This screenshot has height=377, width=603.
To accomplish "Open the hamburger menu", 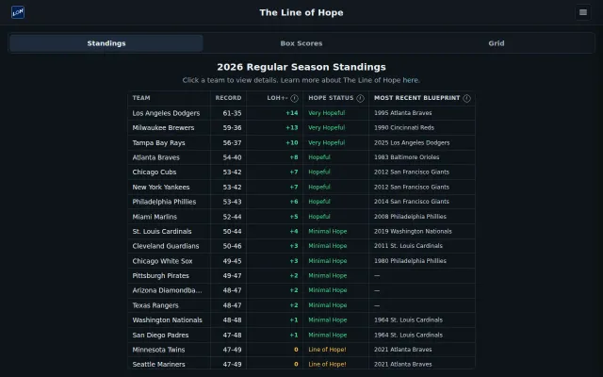I will click(583, 12).
